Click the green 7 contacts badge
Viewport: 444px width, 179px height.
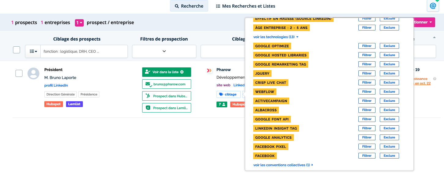tap(222, 104)
